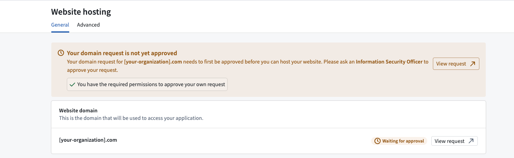Viewport: 514px width, 158px height.
Task: Click the Waiting for approval status badge
Action: (x=399, y=141)
